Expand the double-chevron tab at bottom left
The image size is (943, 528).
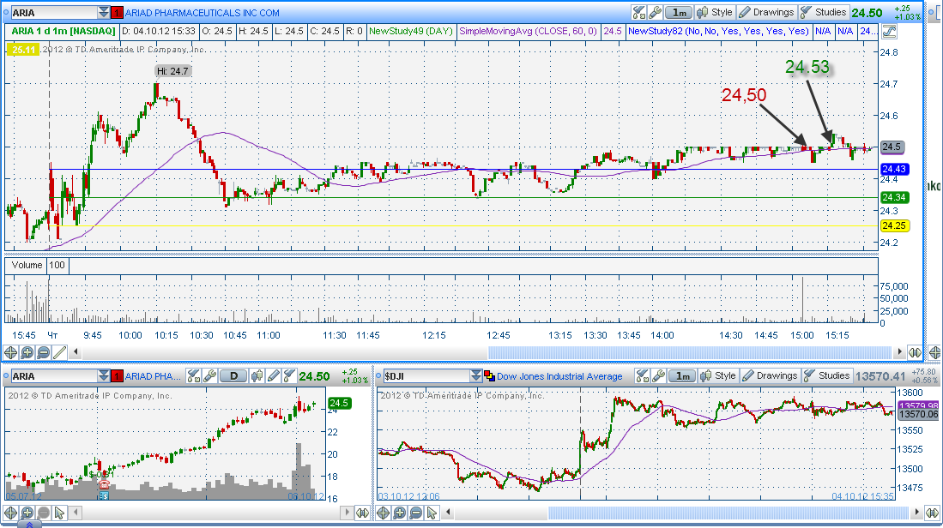[29, 525]
